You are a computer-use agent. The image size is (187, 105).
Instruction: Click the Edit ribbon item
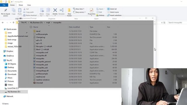99,12
